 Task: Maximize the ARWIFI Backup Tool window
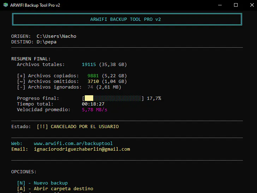tap(236, 5)
